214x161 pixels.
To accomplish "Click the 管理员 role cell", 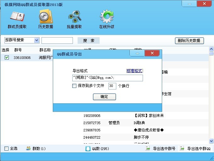I will [114, 123].
